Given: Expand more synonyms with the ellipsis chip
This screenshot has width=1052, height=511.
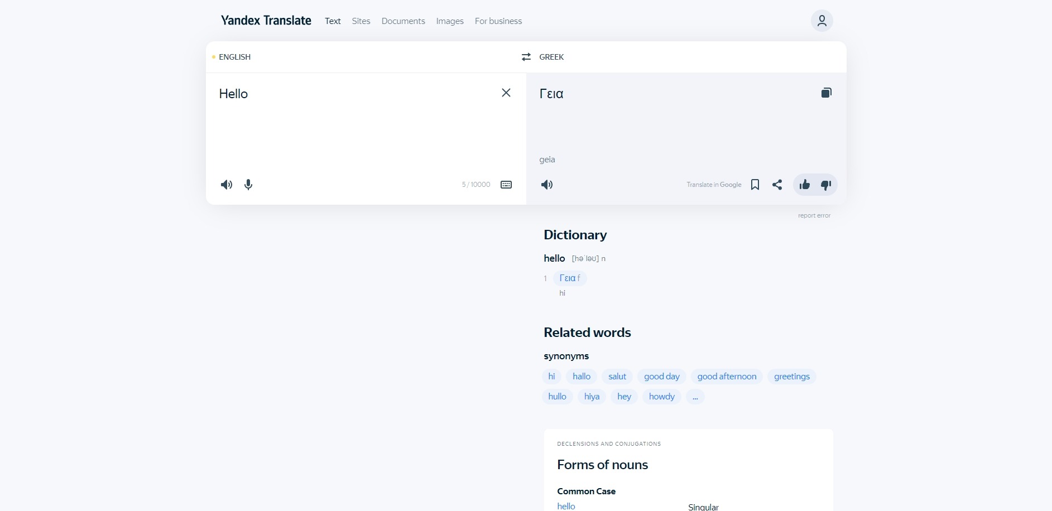Looking at the screenshot, I should [x=695, y=397].
